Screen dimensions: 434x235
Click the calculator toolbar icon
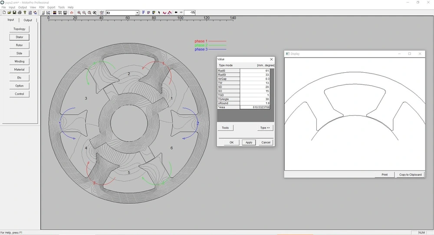click(x=30, y=13)
